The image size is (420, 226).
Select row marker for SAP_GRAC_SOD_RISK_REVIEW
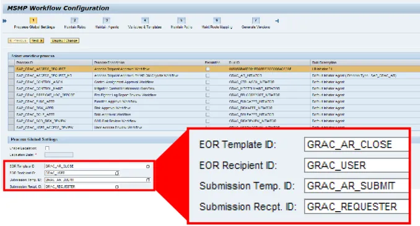pos(11,121)
